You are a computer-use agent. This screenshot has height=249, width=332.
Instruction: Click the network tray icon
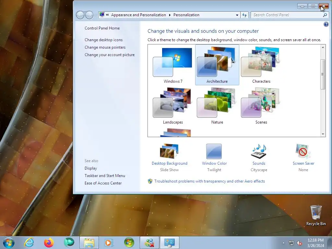pyautogui.click(x=291, y=243)
